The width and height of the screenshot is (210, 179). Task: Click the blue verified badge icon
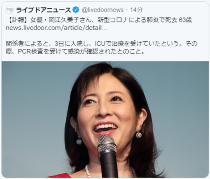pyautogui.click(x=76, y=10)
